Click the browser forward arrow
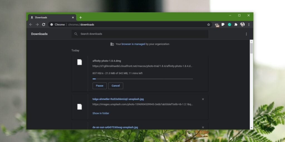Viewport: 285px width, 142px height. 37,25
